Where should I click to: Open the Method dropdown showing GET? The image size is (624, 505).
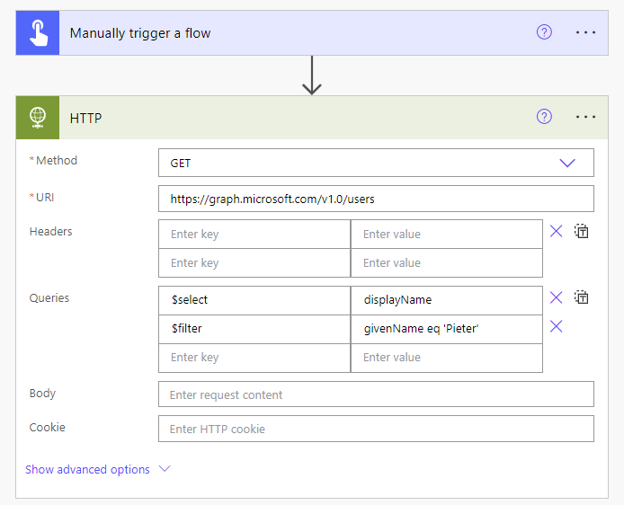[x=376, y=163]
